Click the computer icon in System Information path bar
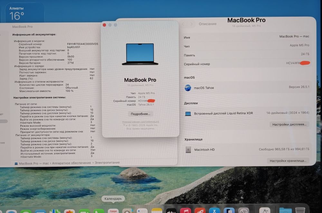 coord(16,164)
